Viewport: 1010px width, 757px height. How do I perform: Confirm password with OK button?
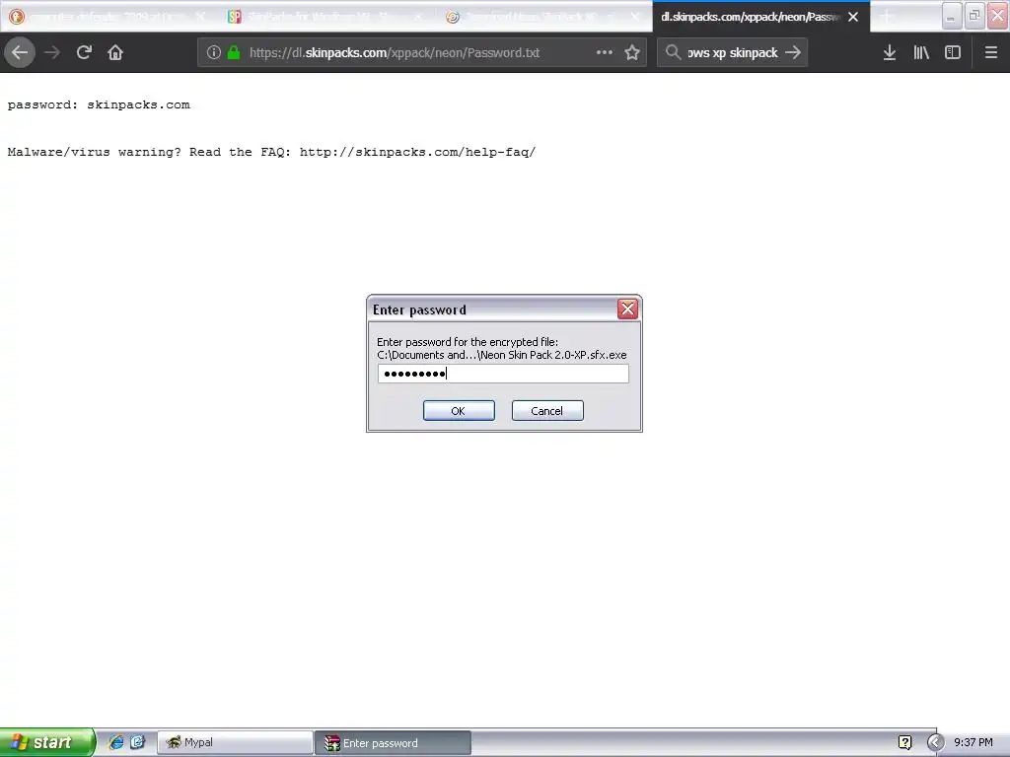click(459, 411)
